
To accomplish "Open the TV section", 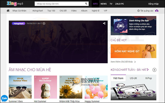I will click(111, 4).
